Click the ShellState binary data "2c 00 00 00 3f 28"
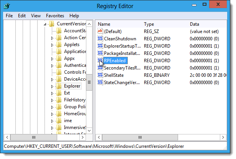236x159 pixels. [208, 75]
